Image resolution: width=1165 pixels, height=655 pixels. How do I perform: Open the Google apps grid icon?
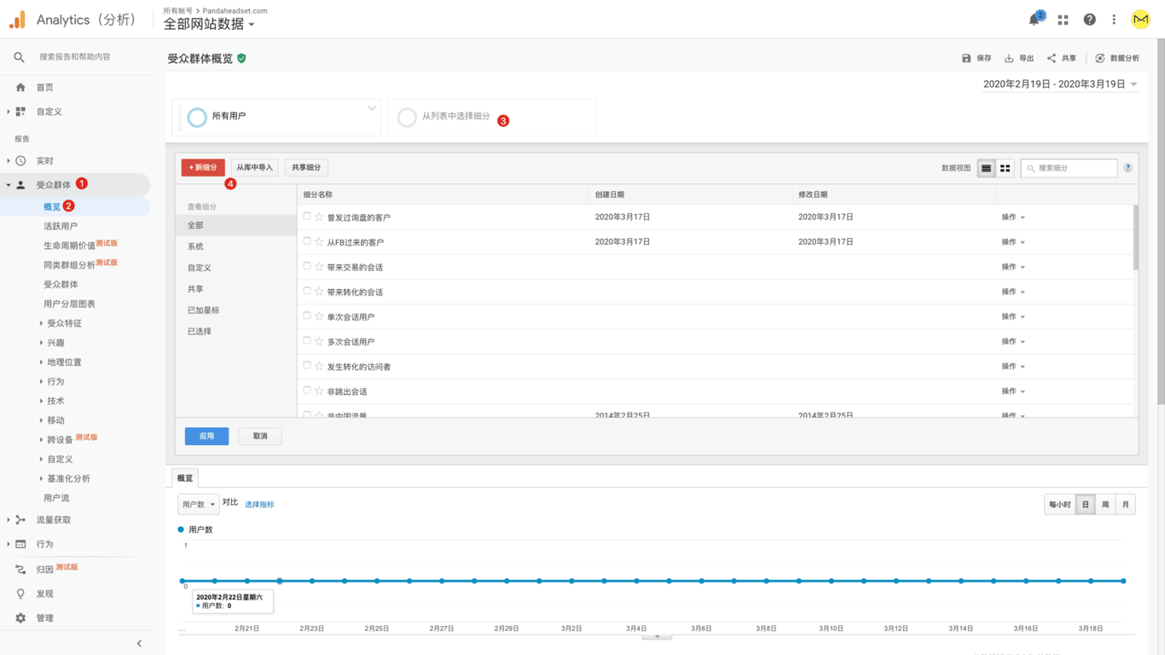(1063, 20)
